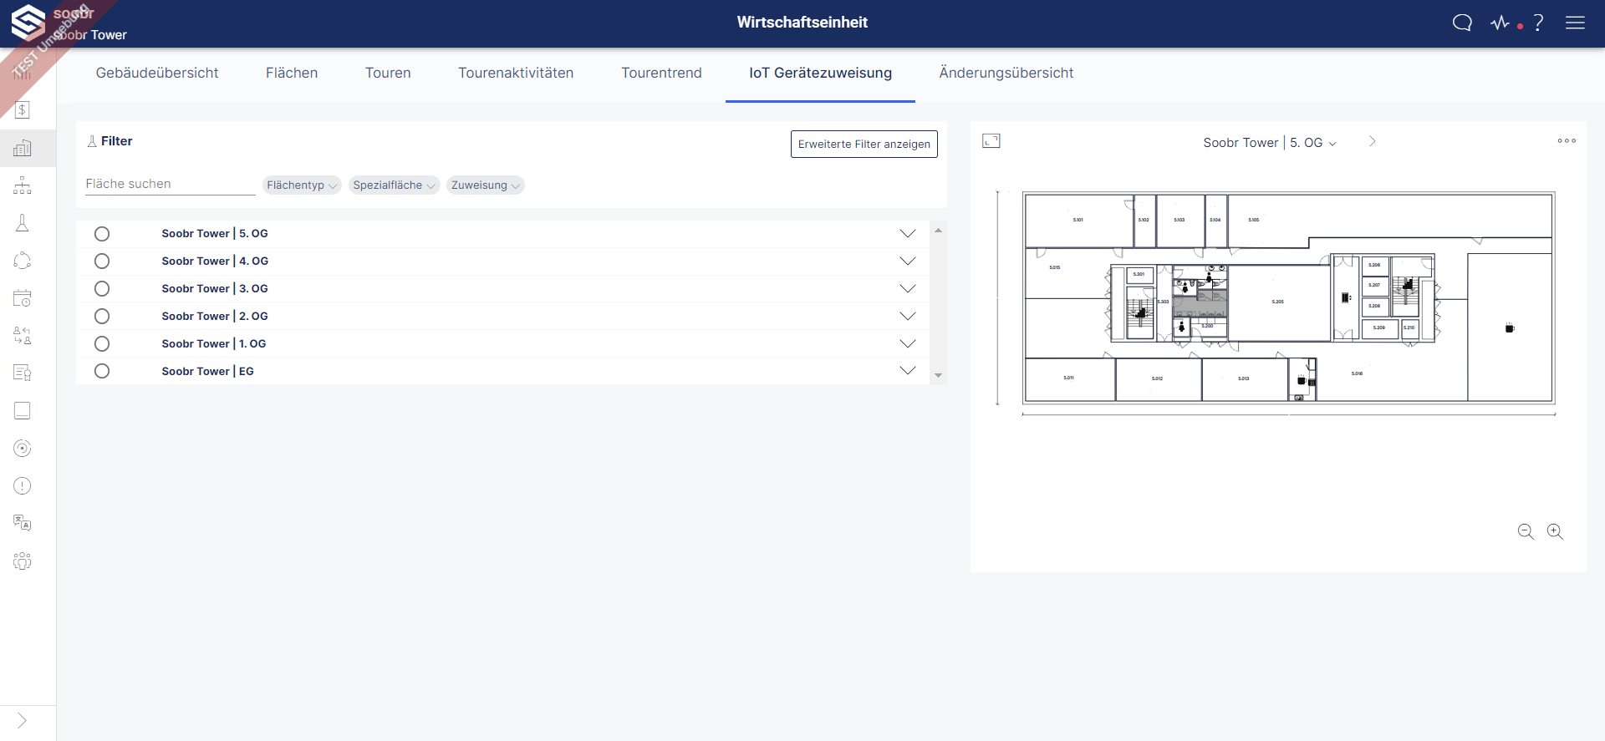The width and height of the screenshot is (1605, 741).
Task: Select radio button for Soobr Tower 2. OG
Action: [102, 317]
